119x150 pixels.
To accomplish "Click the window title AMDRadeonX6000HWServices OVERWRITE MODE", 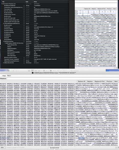I will [55, 73].
